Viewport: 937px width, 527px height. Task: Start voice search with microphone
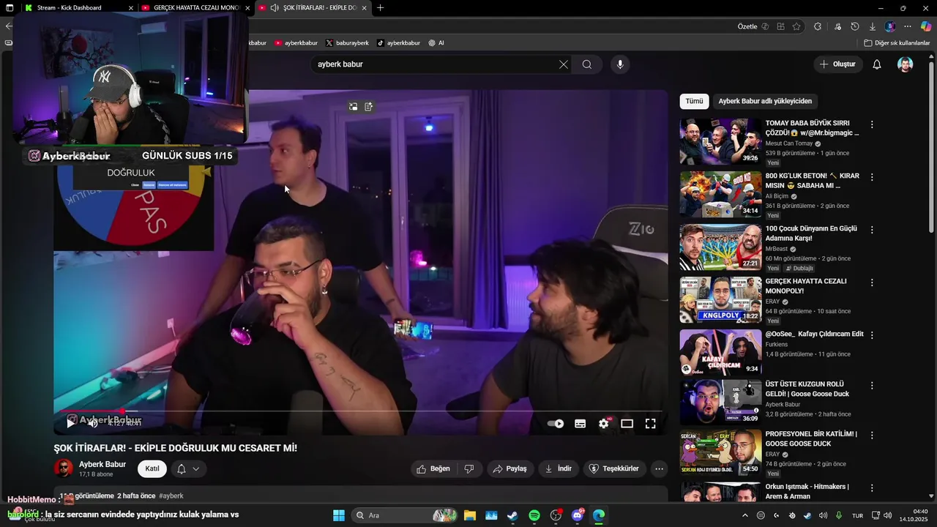(x=620, y=64)
